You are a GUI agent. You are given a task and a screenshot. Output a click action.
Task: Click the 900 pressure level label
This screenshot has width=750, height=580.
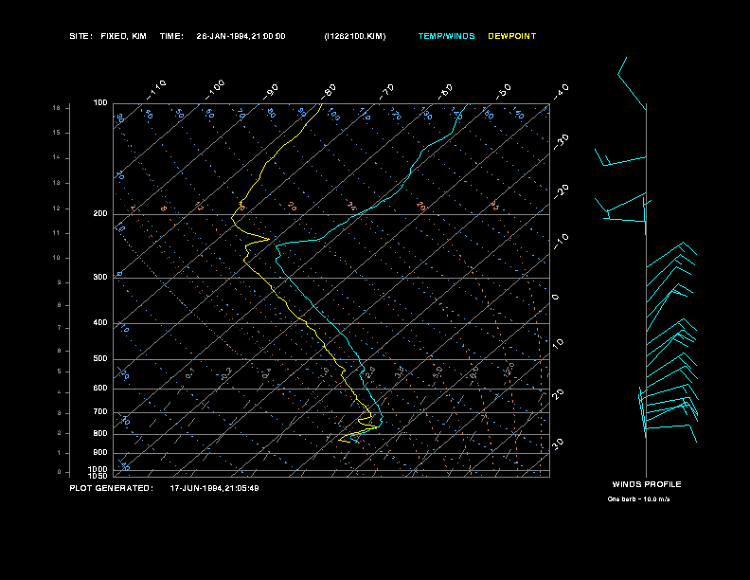click(x=100, y=452)
